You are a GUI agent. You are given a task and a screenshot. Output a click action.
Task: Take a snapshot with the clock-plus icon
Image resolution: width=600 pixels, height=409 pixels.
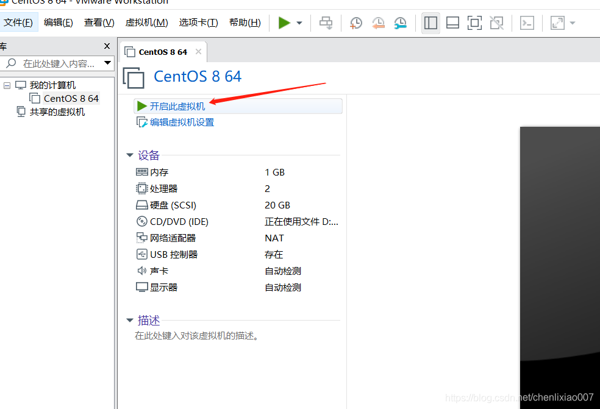click(356, 23)
